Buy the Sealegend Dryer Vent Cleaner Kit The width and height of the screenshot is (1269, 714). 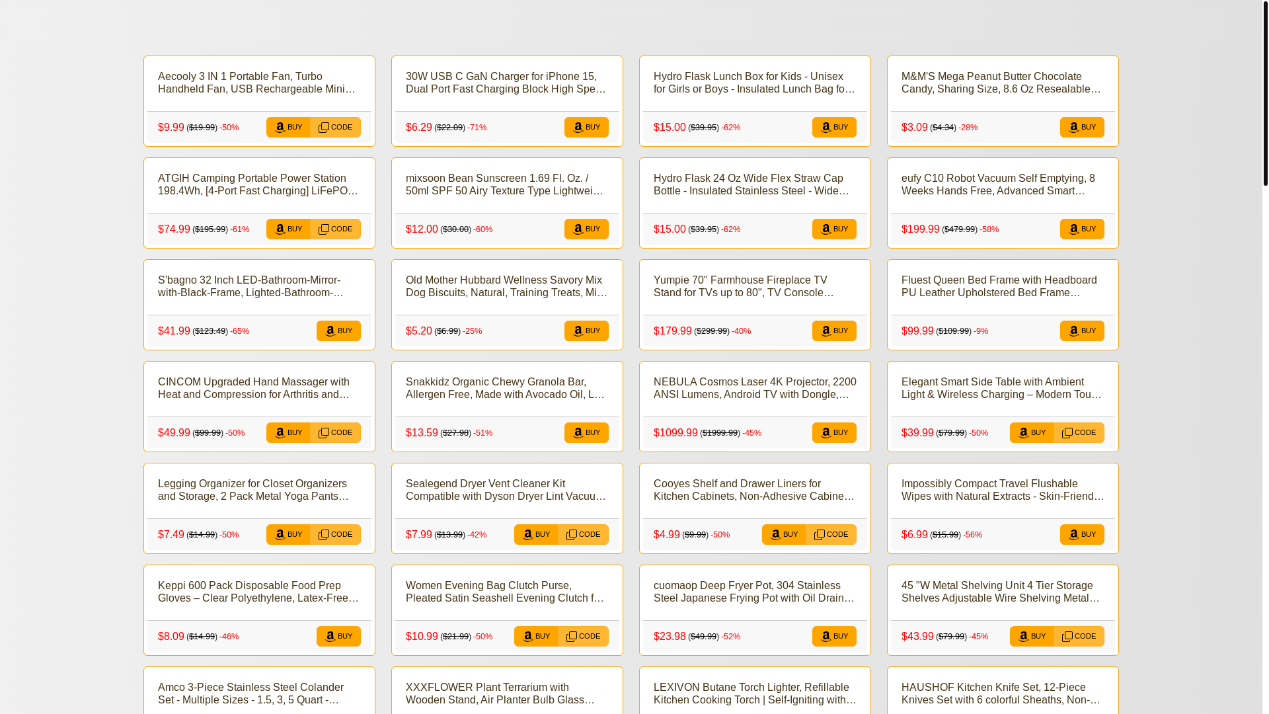(536, 535)
